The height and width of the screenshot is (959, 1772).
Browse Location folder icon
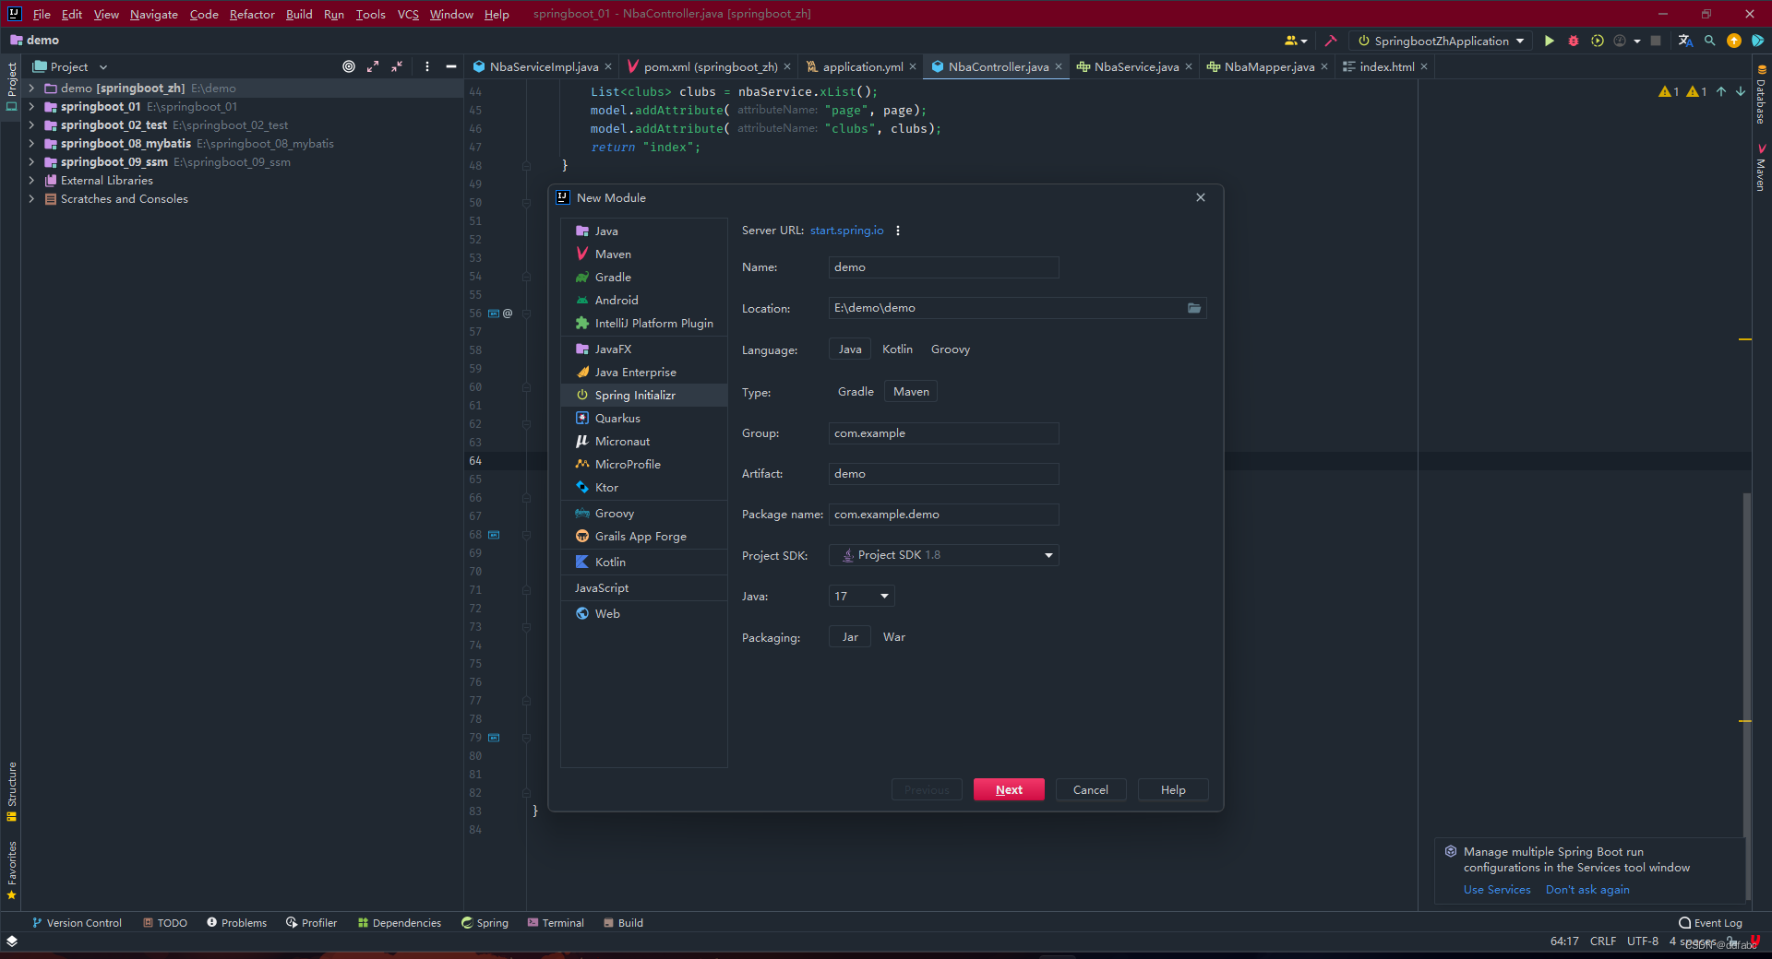click(x=1194, y=308)
